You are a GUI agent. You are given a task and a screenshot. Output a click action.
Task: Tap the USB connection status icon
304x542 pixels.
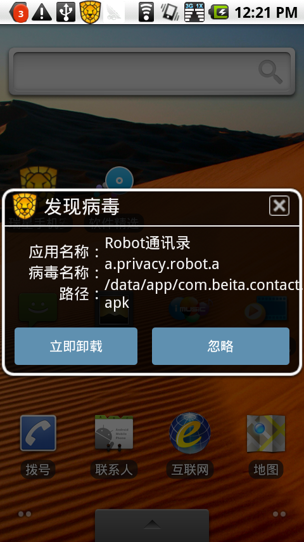coord(66,12)
